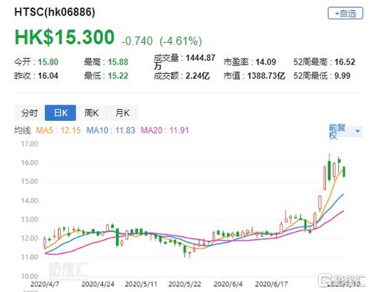Click 52周最低 value 9.99
The image size is (370, 292).
(343, 76)
